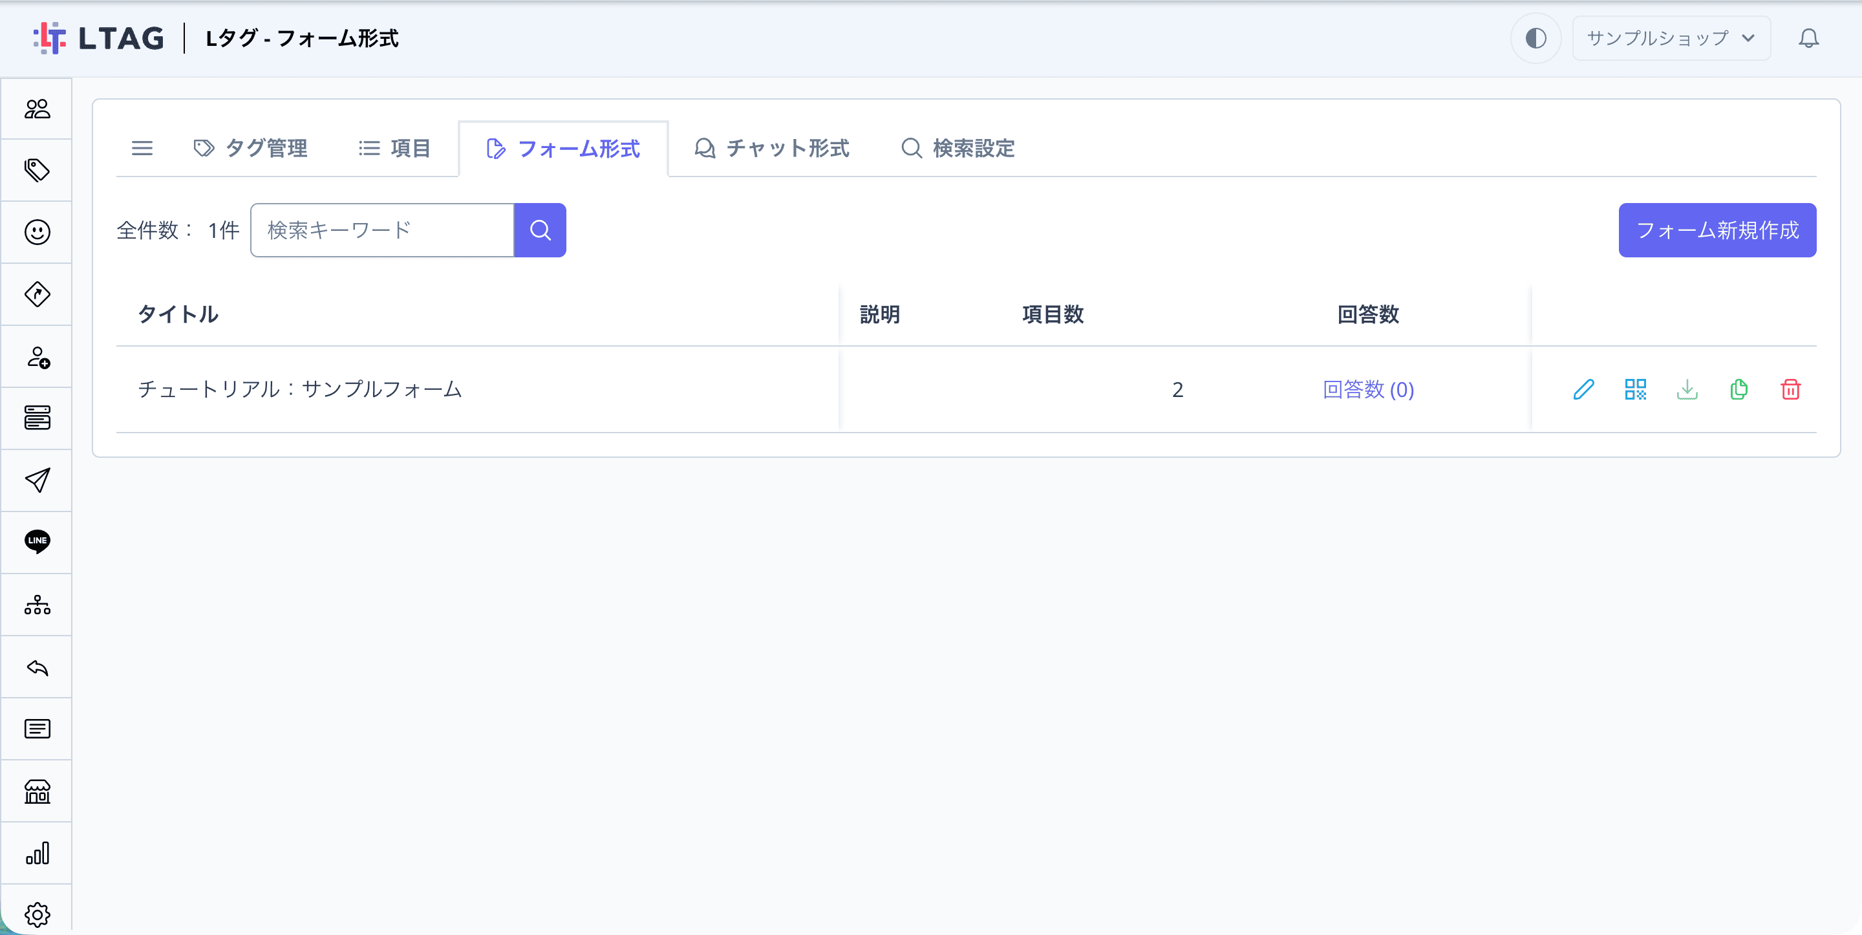Open the settings gear sidebar icon

click(37, 915)
